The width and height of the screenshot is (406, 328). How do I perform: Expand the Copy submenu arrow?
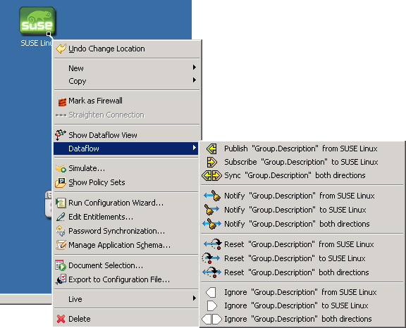coord(195,80)
